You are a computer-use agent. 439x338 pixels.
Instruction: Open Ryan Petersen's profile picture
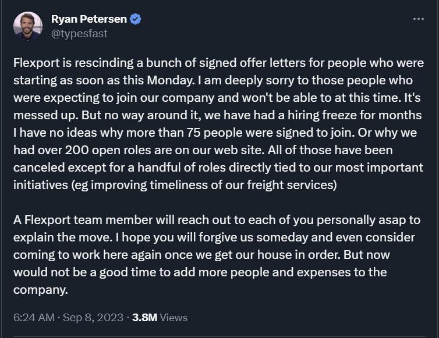28,26
